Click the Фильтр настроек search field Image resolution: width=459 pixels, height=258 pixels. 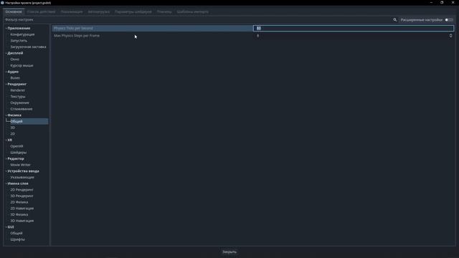198,20
